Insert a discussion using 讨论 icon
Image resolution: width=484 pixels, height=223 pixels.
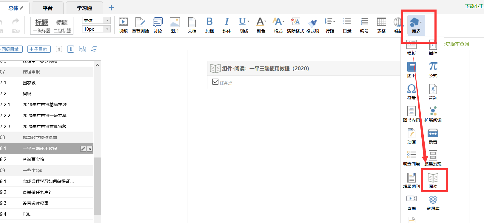tap(158, 25)
